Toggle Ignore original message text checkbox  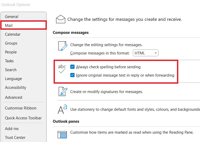[72, 75]
